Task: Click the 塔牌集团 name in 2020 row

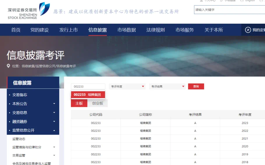Action: (146, 146)
